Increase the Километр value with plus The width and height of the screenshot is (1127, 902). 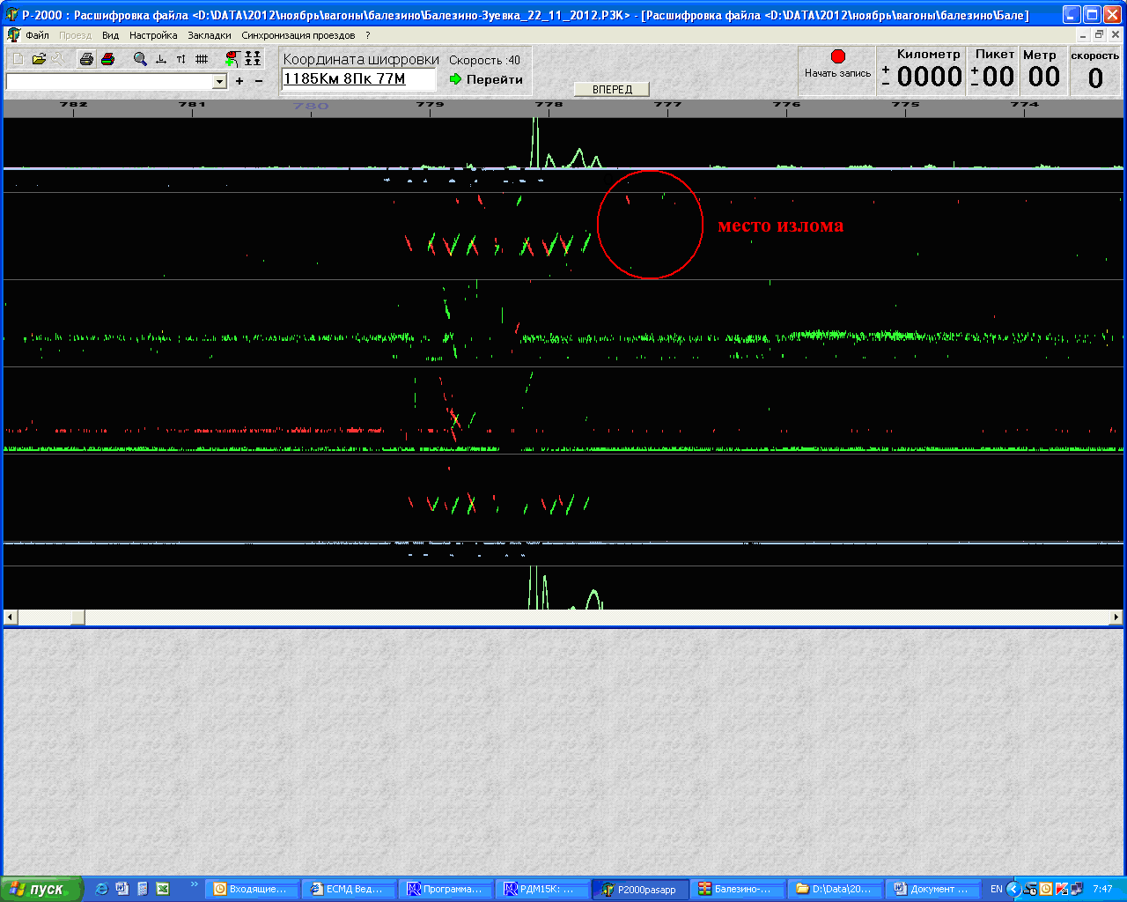click(886, 70)
